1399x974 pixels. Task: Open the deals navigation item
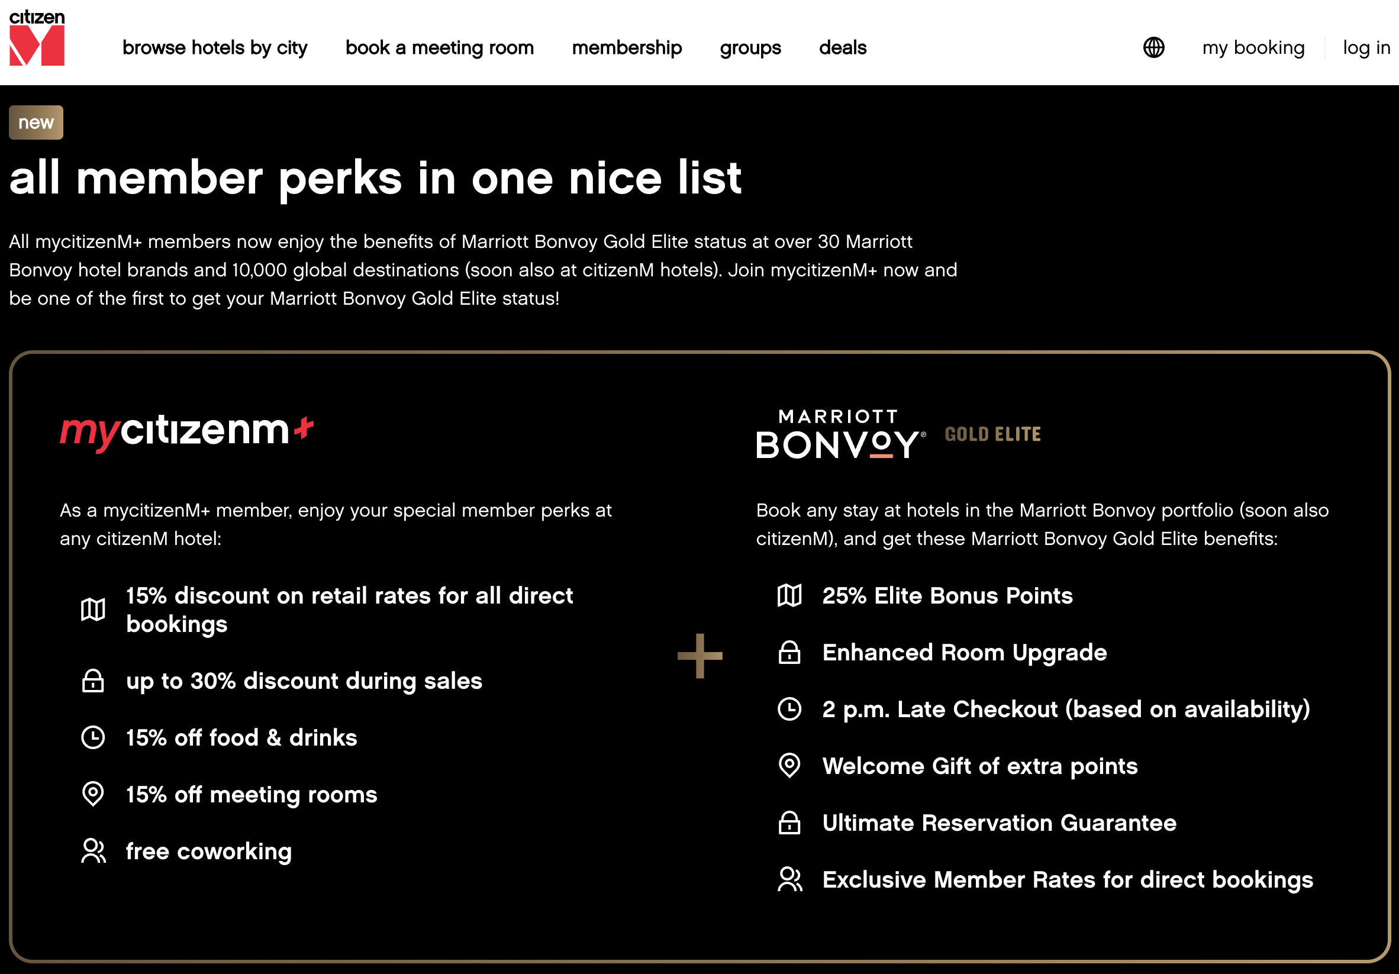(842, 47)
